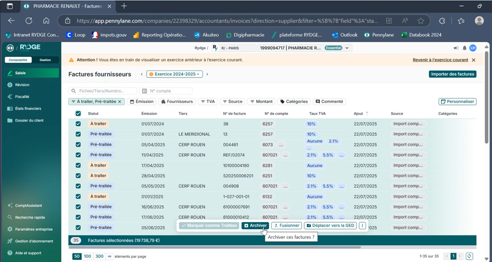Open Recherche rapide search
Image resolution: width=492 pixels, height=262 pixels.
(x=31, y=217)
